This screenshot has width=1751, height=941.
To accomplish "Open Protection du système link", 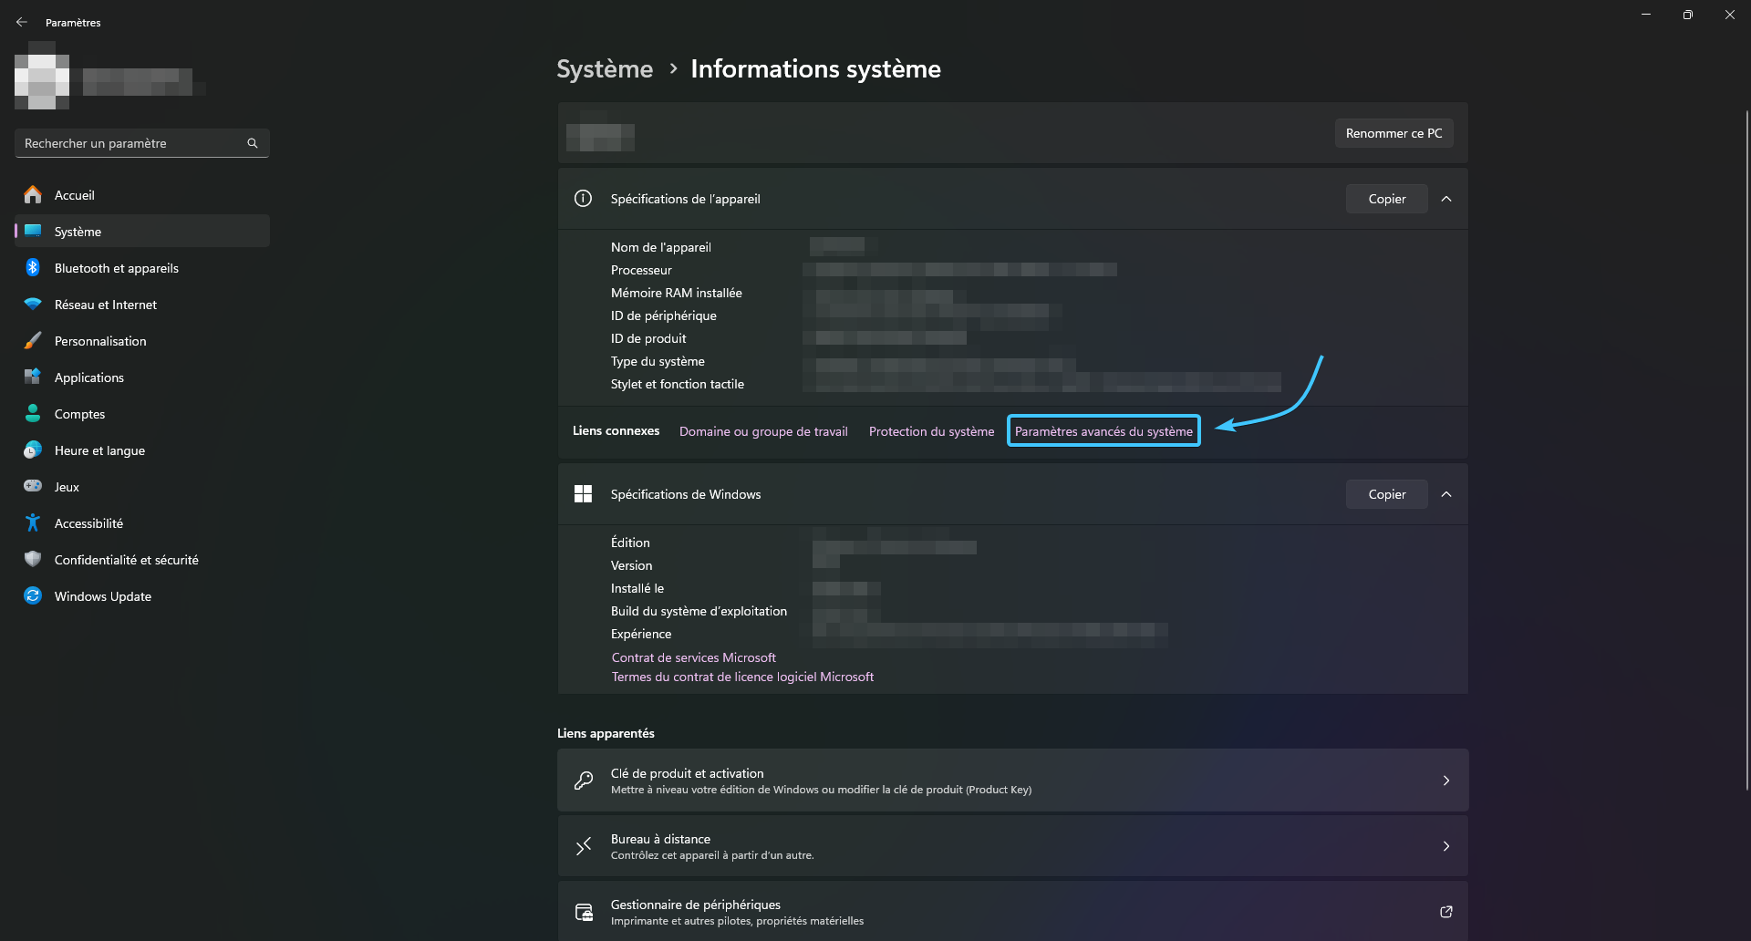I will 931,431.
